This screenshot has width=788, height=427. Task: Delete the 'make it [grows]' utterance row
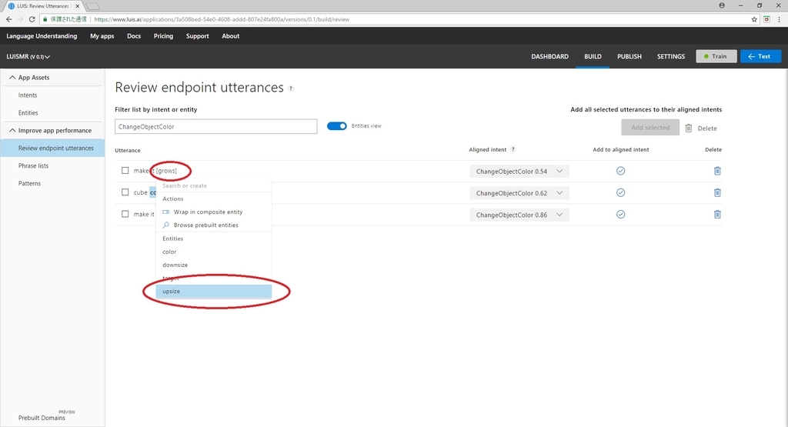(x=717, y=171)
